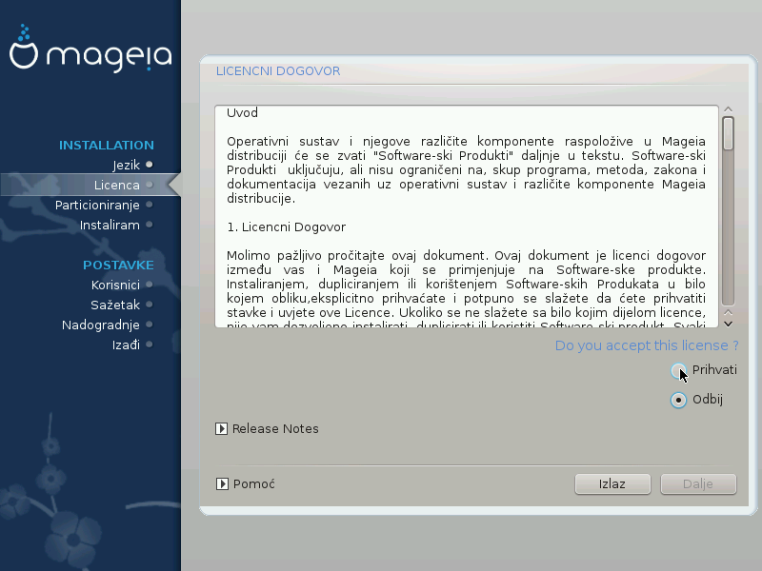Select the Licenca step in sidebar
The image size is (762, 571).
116,185
